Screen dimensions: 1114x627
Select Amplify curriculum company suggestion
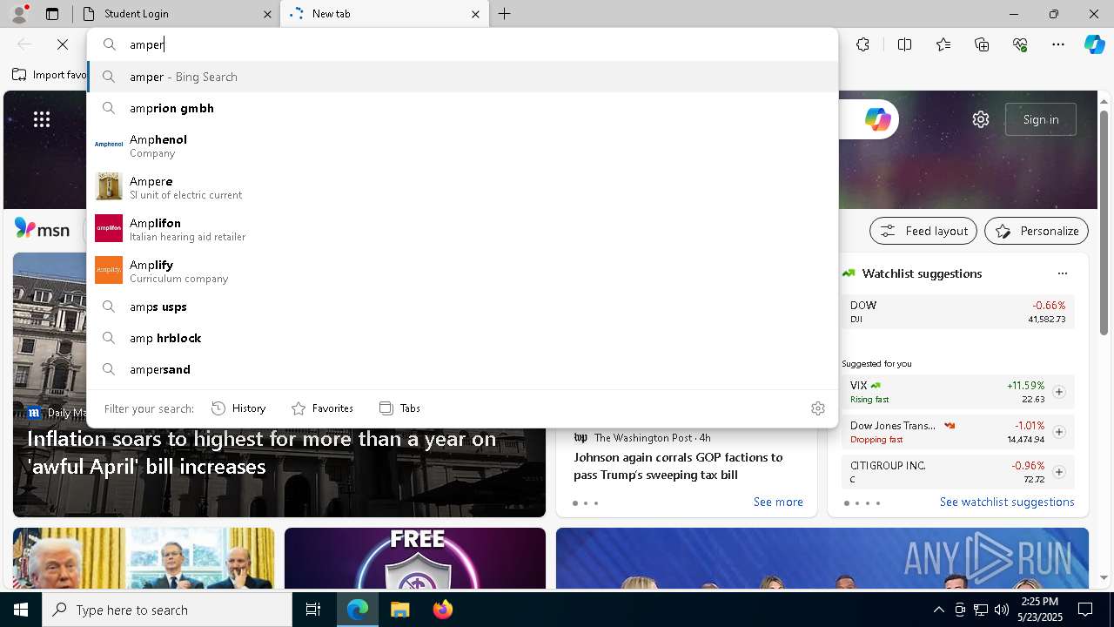click(x=463, y=271)
